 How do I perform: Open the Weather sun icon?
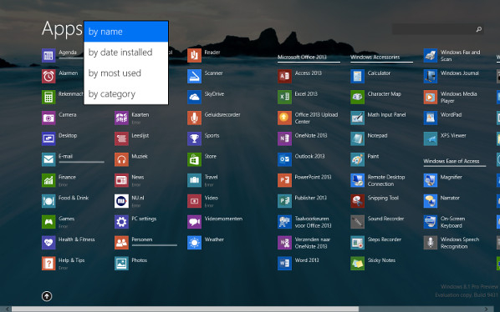tap(194, 243)
